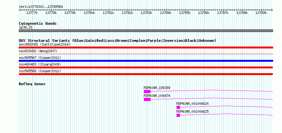Select the red loss bar under nsv545568
The width and height of the screenshot is (282, 133).
point(146,74)
